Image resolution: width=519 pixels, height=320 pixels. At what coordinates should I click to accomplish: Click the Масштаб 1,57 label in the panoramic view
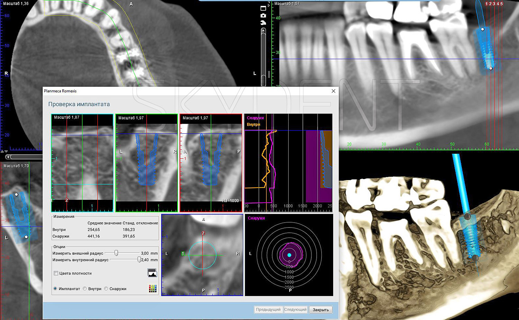pos(287,3)
